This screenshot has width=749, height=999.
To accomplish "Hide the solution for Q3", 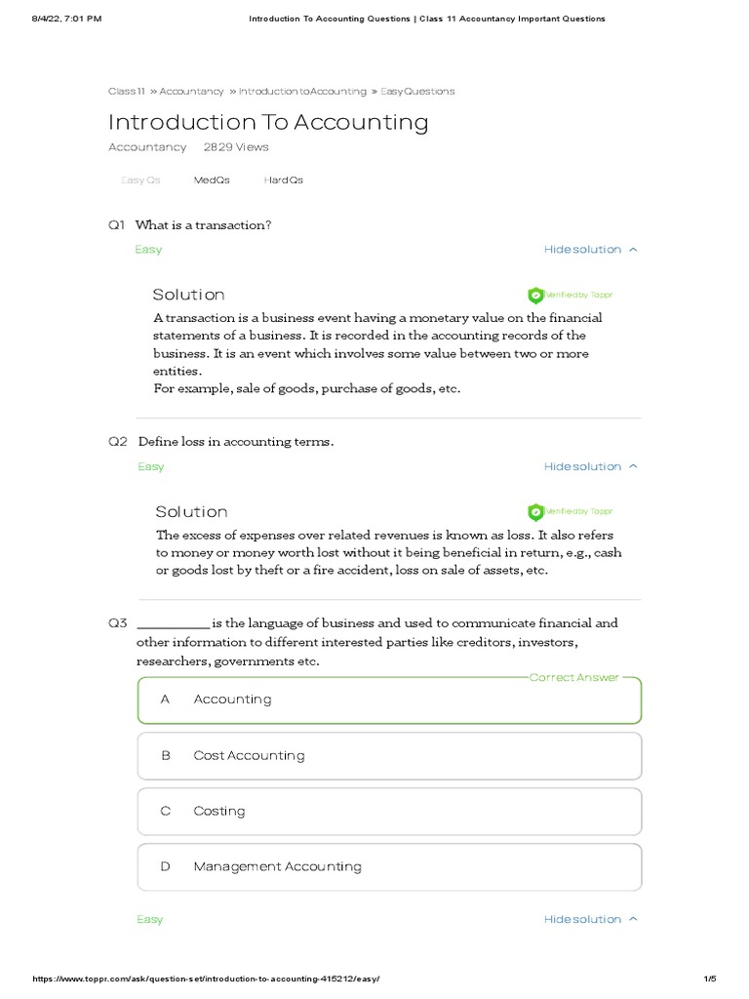I will [x=590, y=919].
